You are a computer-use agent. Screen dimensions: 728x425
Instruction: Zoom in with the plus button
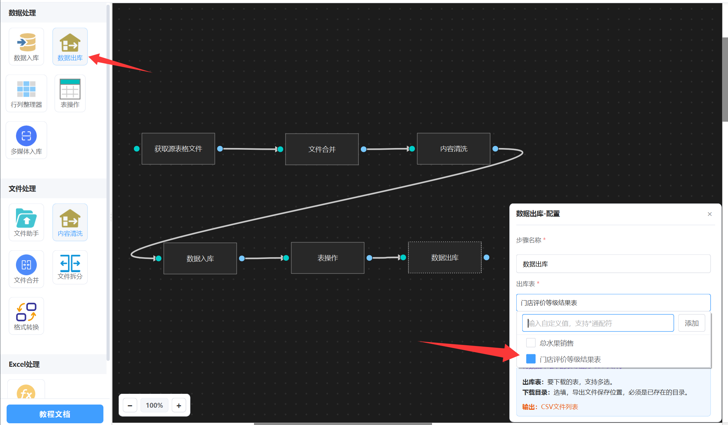click(x=179, y=405)
